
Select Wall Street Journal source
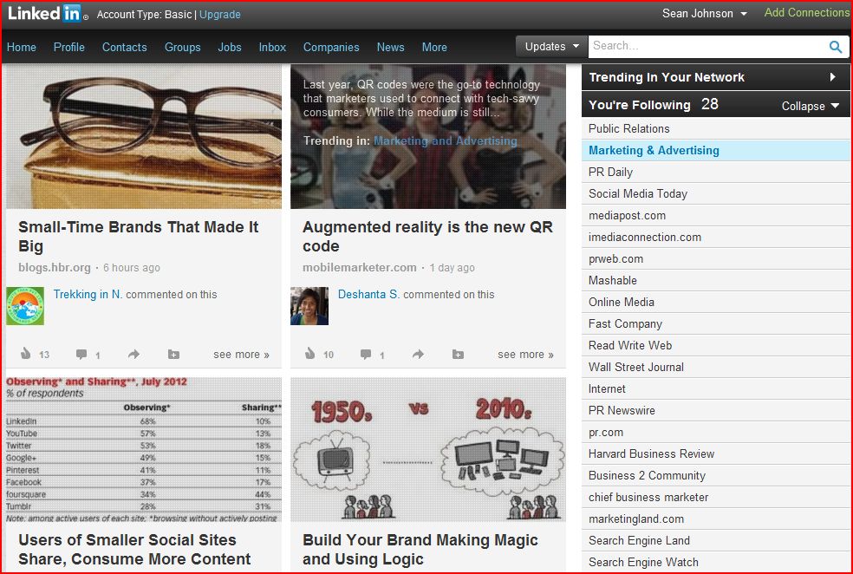(x=715, y=368)
